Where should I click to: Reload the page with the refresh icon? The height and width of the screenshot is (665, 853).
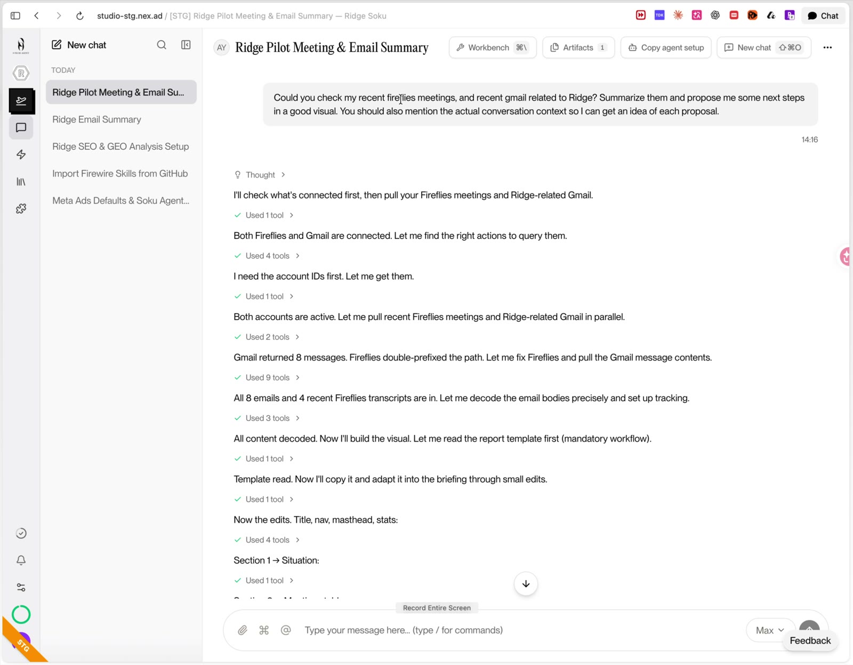[x=79, y=15]
